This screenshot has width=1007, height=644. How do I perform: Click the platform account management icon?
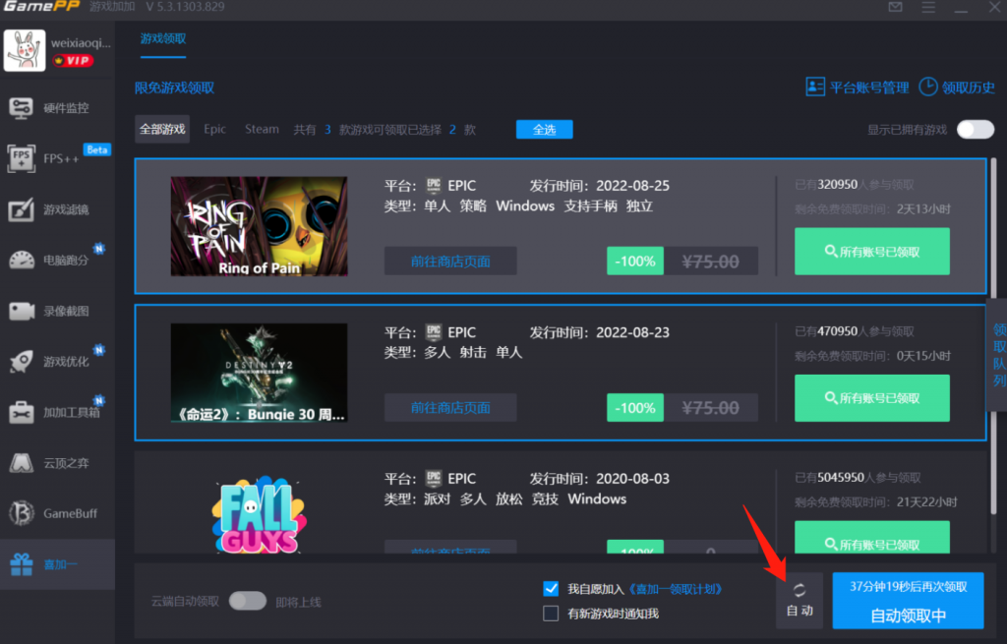tap(815, 87)
